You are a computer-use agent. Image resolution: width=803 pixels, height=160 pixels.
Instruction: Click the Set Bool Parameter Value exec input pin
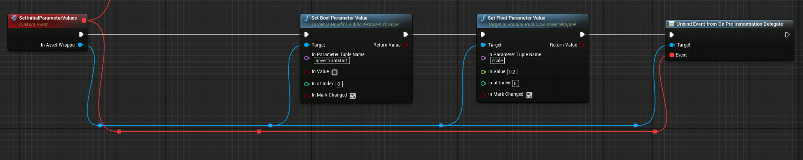[x=307, y=34]
